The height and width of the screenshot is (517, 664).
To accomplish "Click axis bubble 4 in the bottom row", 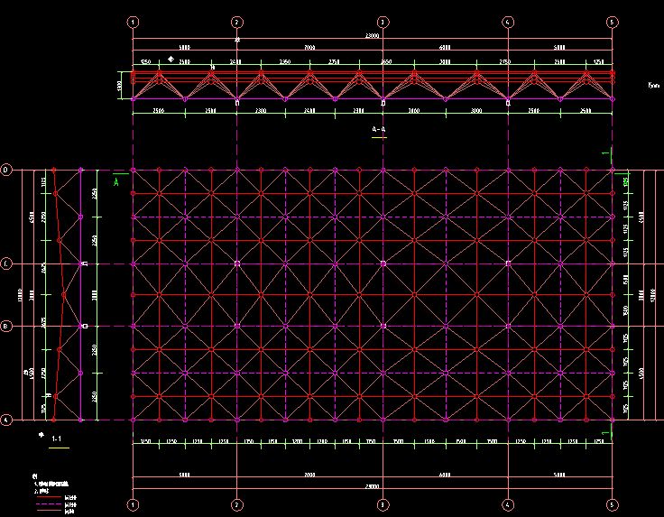I will point(508,504).
